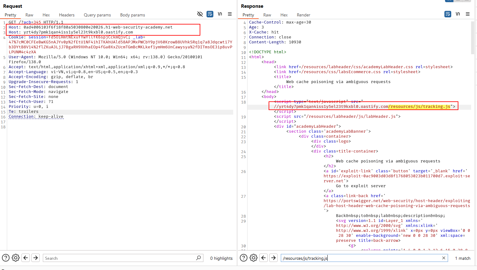Click the 'Response' panel heading
The width and height of the screenshot is (477, 270).
pos(252,6)
